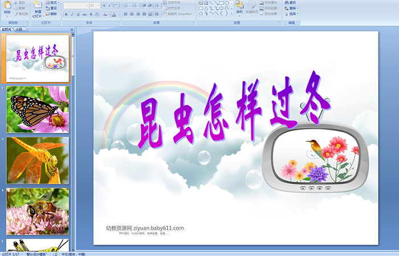Select the Slides (幻灯片) pane tab
This screenshot has height=256, width=399.
[x=6, y=29]
